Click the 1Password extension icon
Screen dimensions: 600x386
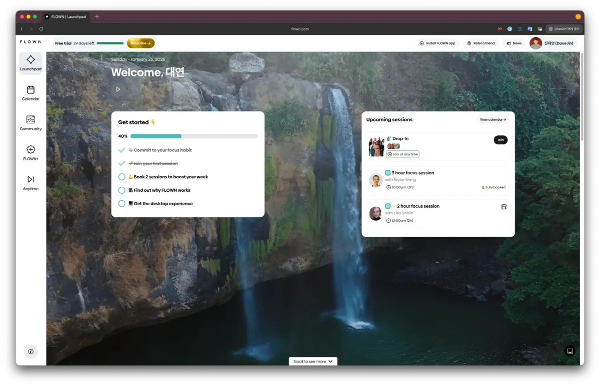pos(509,29)
